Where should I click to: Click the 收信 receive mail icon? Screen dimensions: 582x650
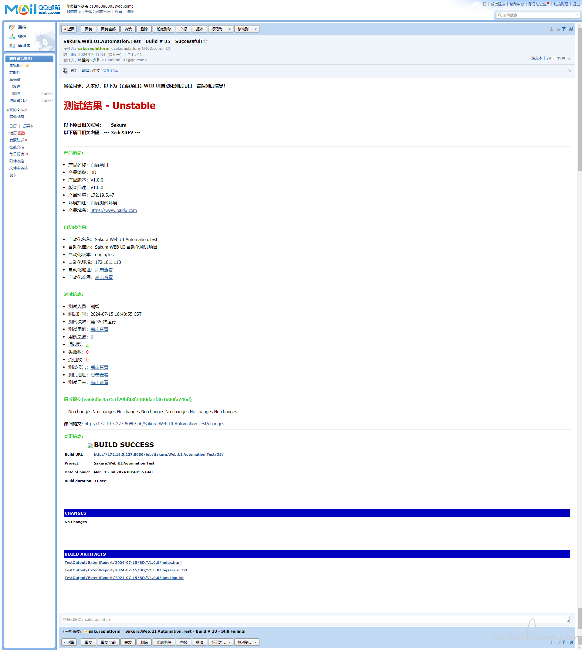point(12,36)
